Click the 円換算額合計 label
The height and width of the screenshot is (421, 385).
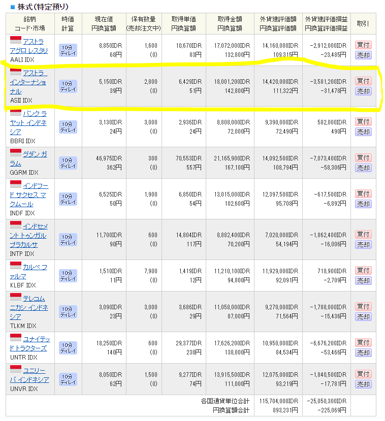tap(231, 410)
